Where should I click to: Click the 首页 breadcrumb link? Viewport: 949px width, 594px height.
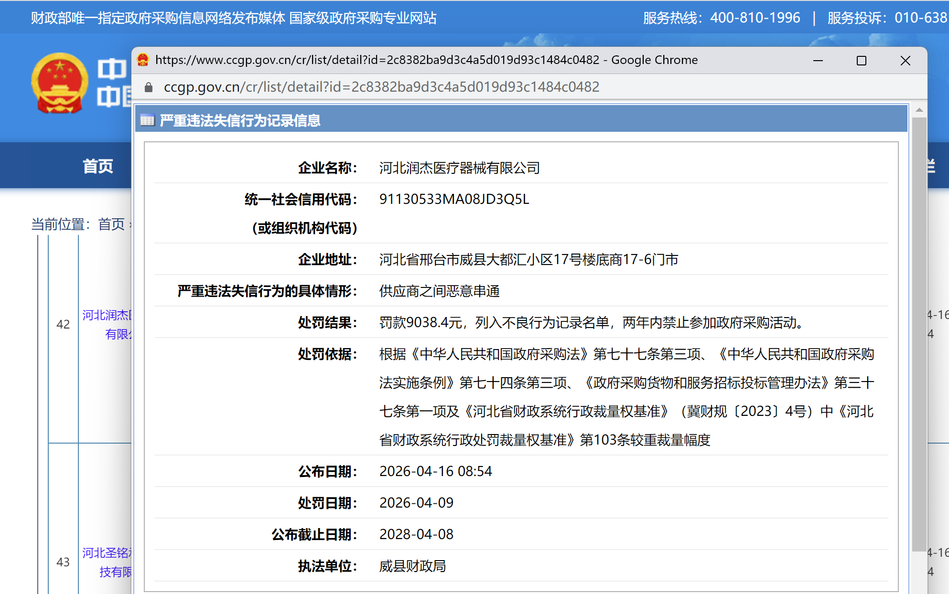coord(111,224)
